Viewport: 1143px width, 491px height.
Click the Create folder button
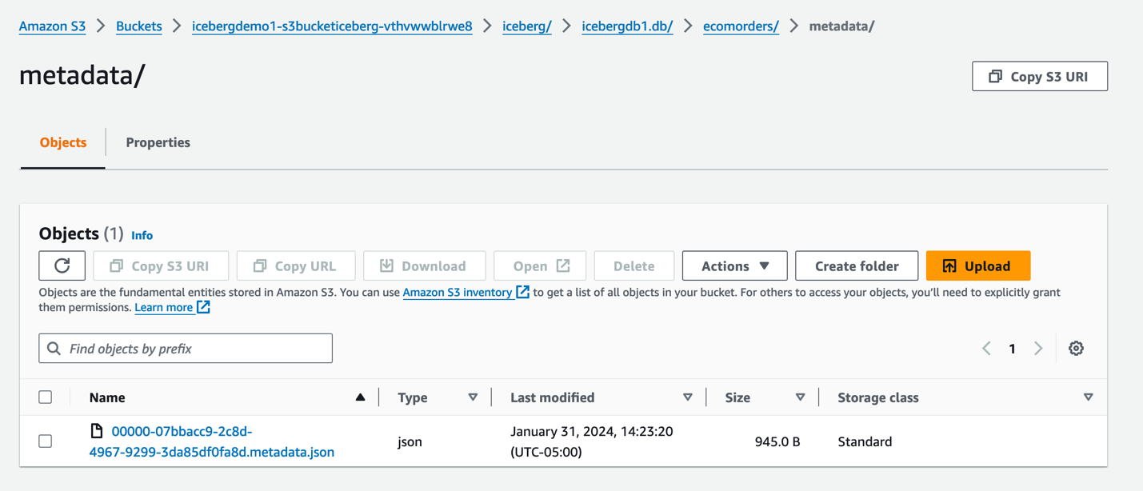(x=857, y=265)
